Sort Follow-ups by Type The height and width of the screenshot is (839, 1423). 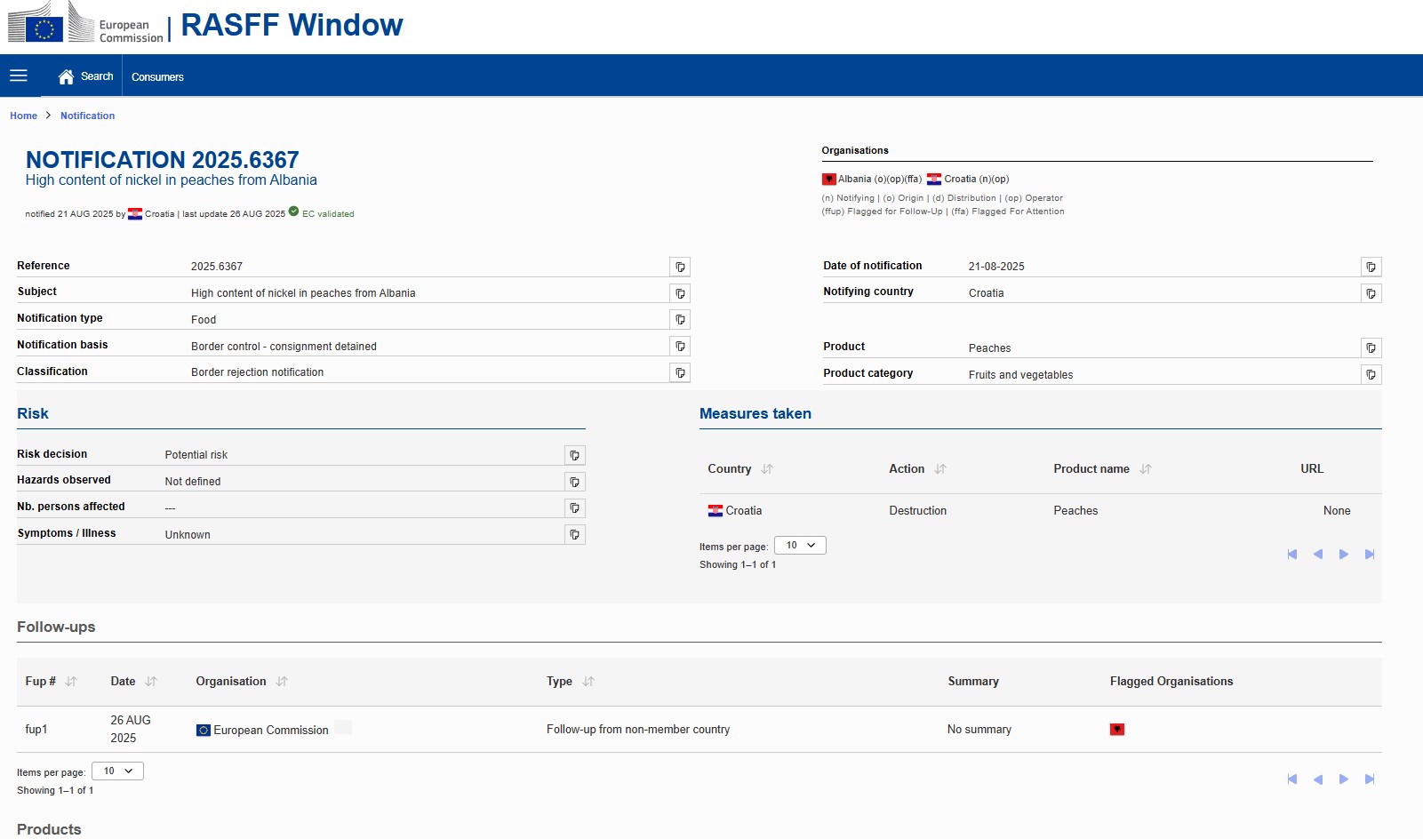(588, 682)
